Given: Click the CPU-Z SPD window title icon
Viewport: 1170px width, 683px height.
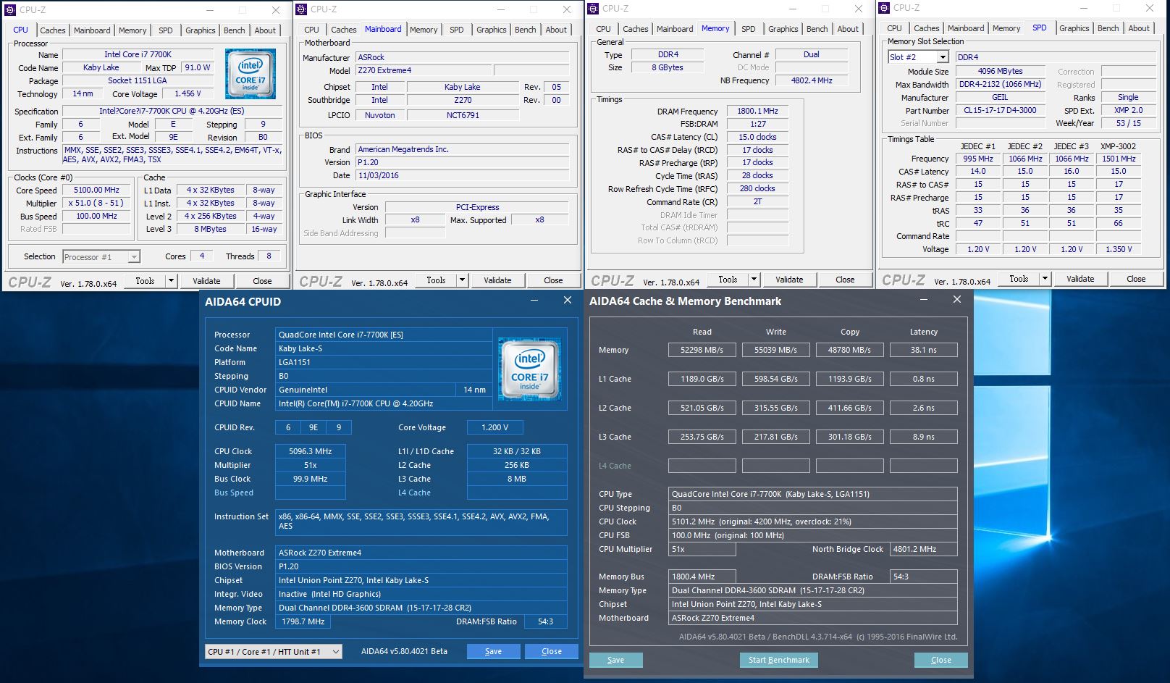Looking at the screenshot, I should (x=884, y=8).
